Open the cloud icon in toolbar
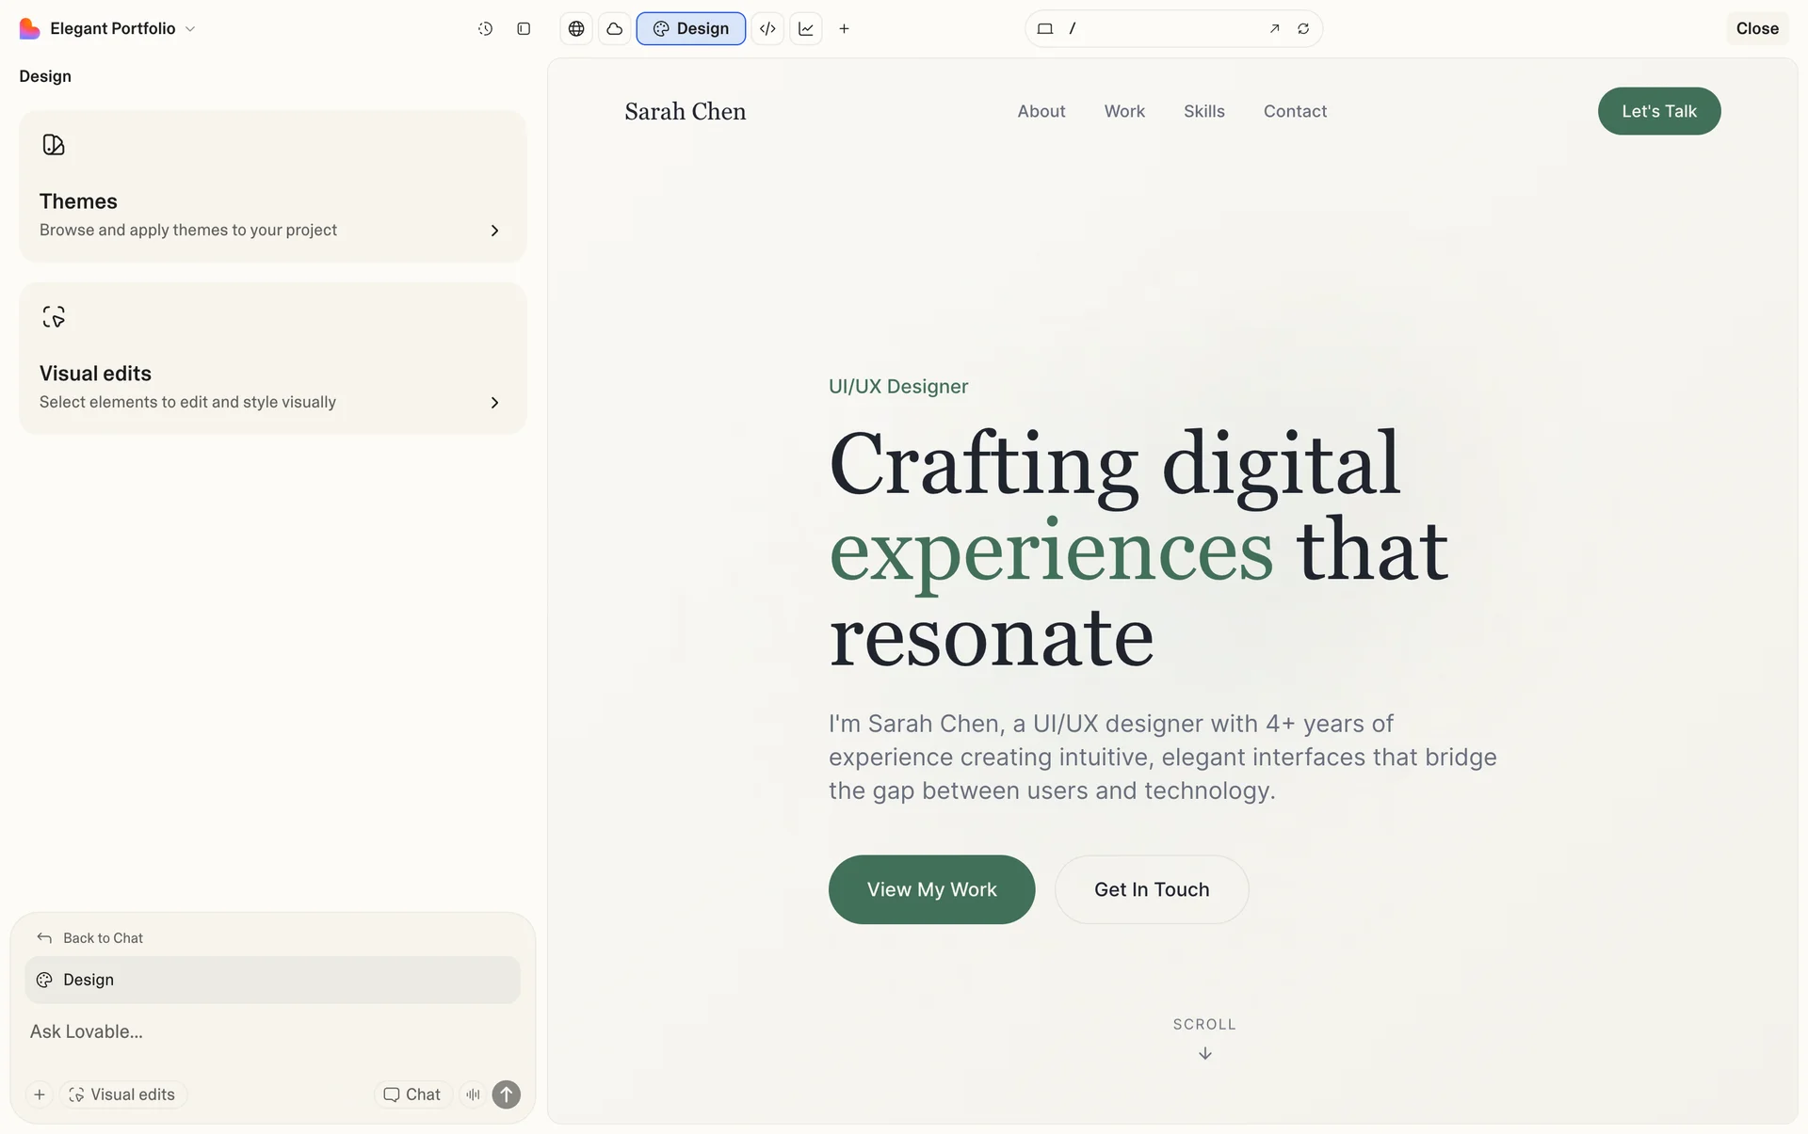Screen dimensions: 1808x1134 (x=615, y=28)
